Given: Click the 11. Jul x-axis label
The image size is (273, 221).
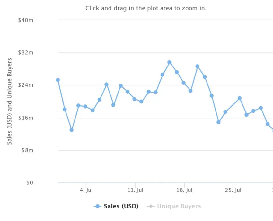Looking at the screenshot, I should 135,190.
